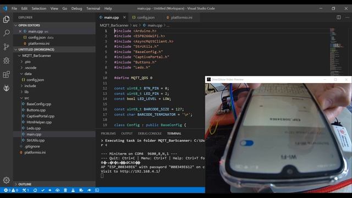Image resolution: width=352 pixels, height=198 pixels.
Task: Switch to the Output panel tab
Action: [127, 133]
